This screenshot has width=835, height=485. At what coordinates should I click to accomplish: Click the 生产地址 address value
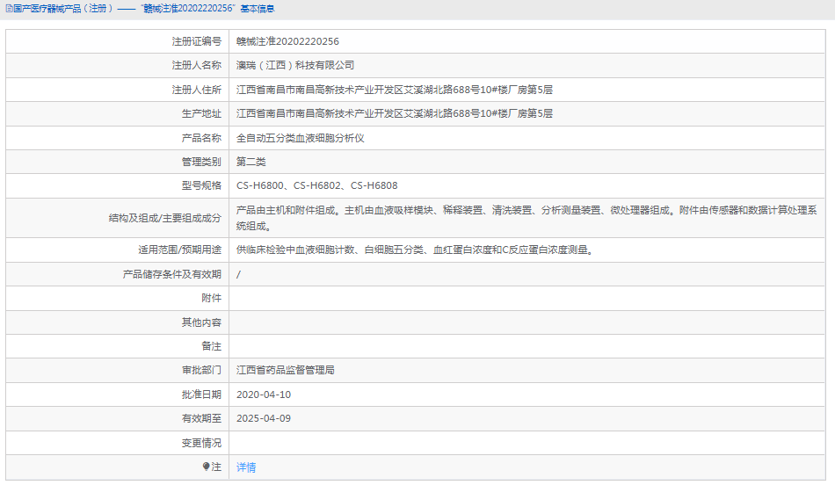(395, 113)
